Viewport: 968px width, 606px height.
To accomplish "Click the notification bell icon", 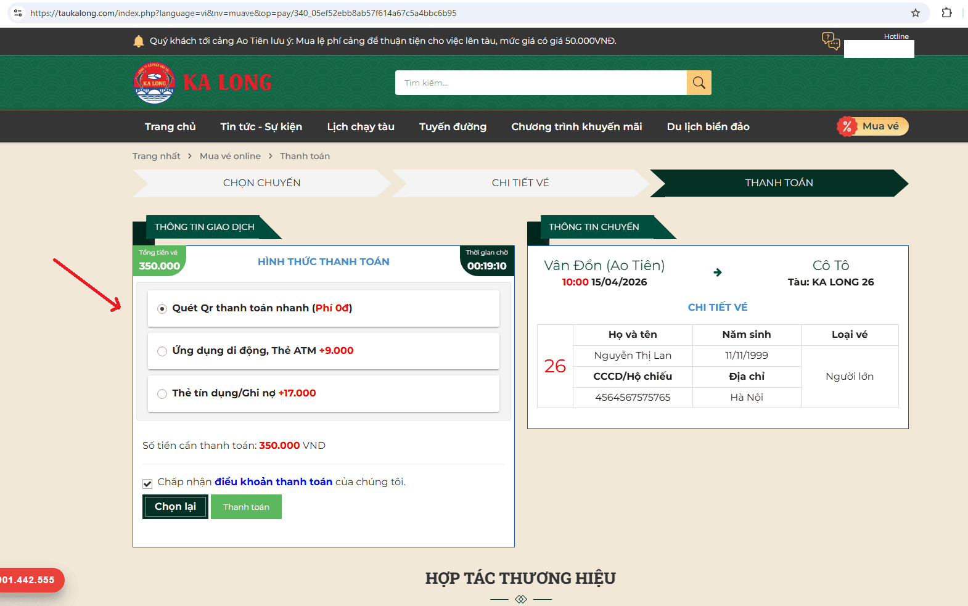I will (139, 41).
